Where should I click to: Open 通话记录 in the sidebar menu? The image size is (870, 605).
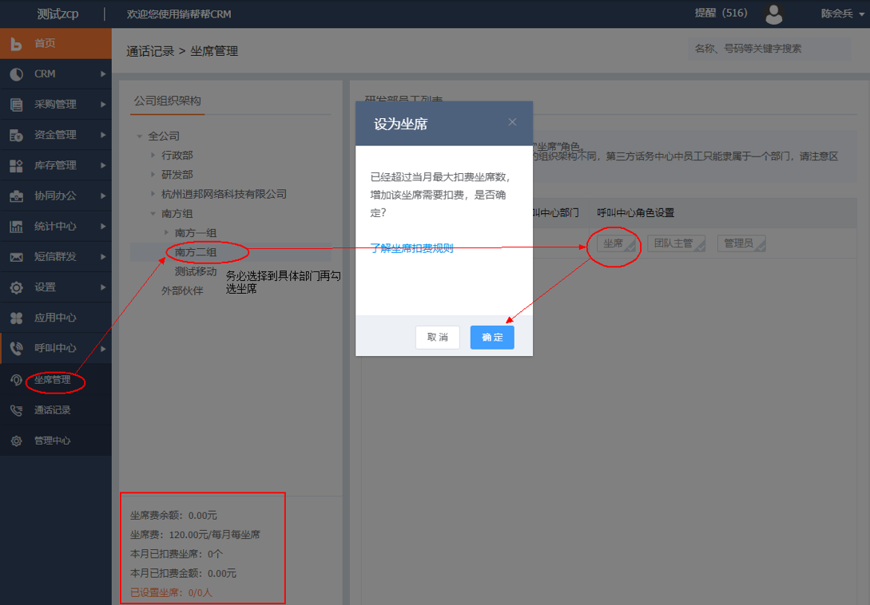tap(53, 410)
